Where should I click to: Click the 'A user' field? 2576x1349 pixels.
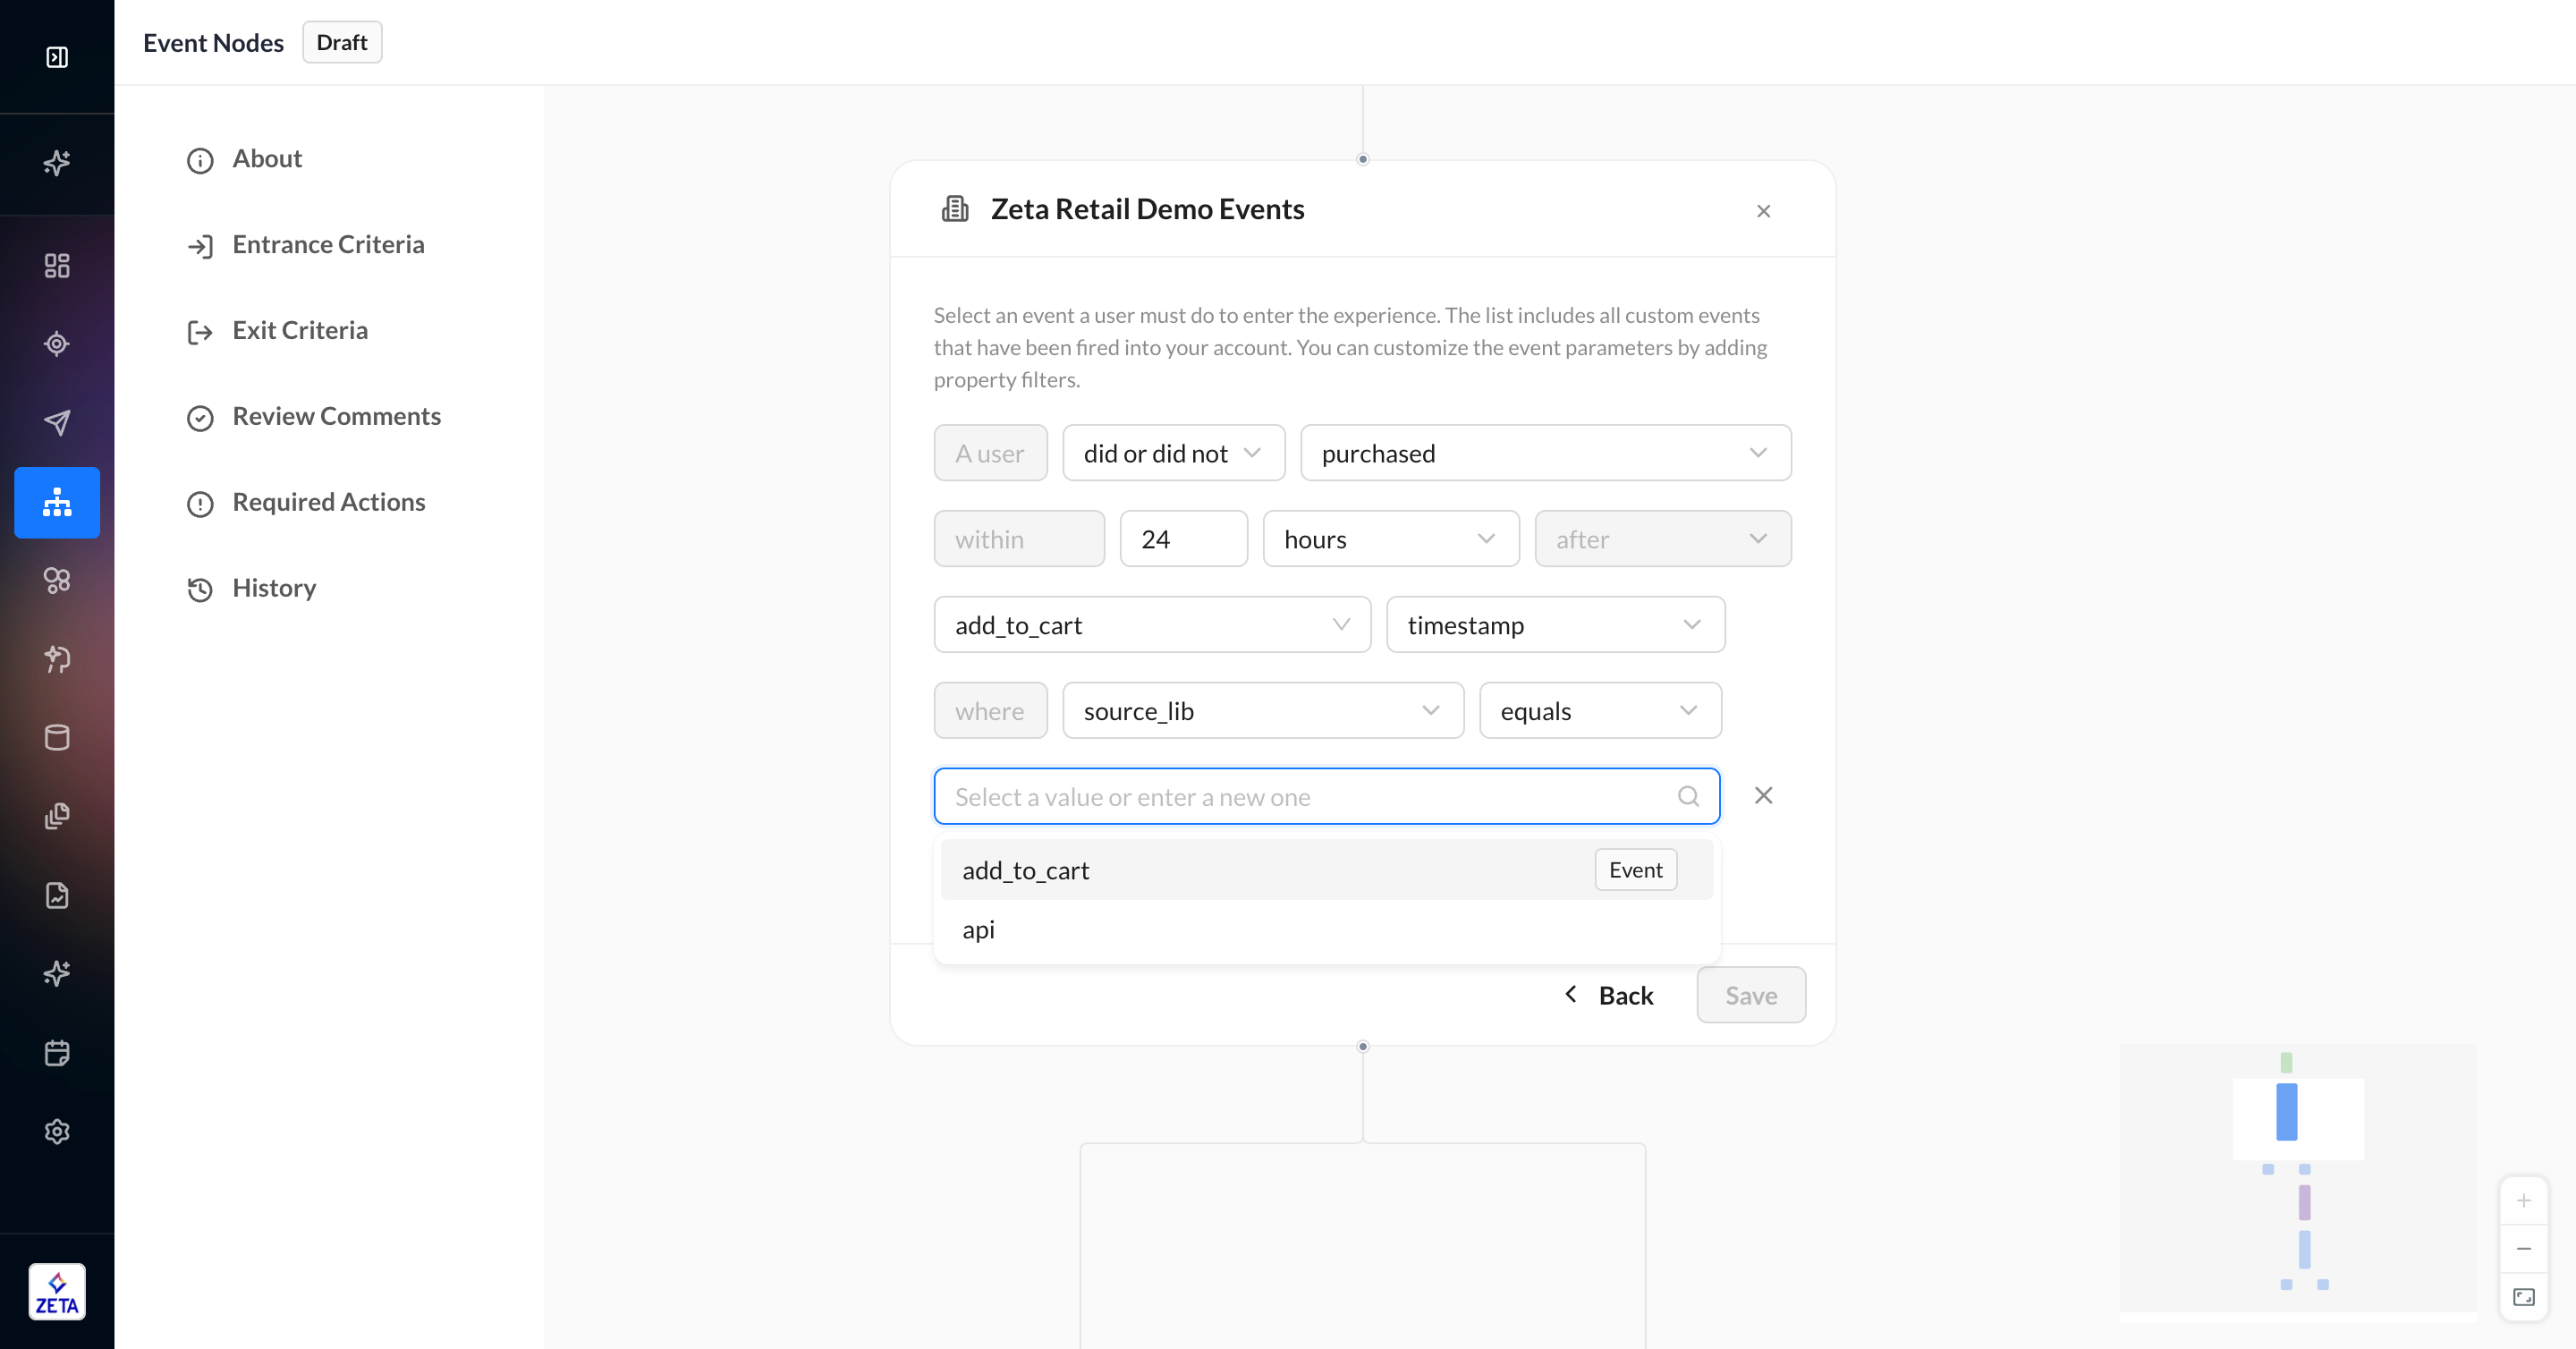pos(990,454)
